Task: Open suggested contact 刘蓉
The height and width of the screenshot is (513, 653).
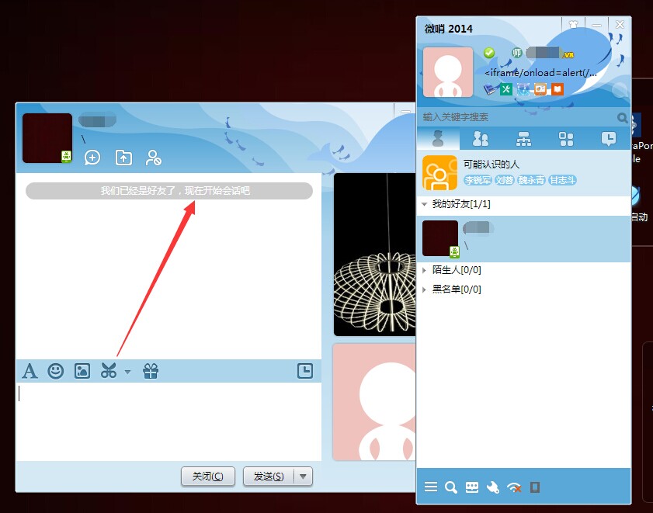Action: [x=505, y=180]
